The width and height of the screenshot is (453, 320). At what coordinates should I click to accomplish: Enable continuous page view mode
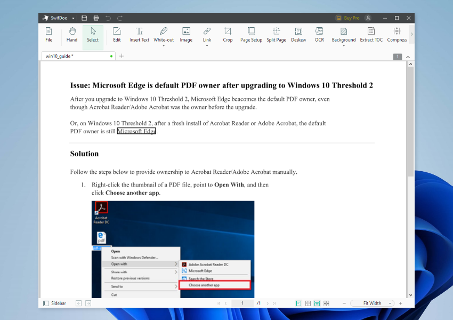click(317, 303)
